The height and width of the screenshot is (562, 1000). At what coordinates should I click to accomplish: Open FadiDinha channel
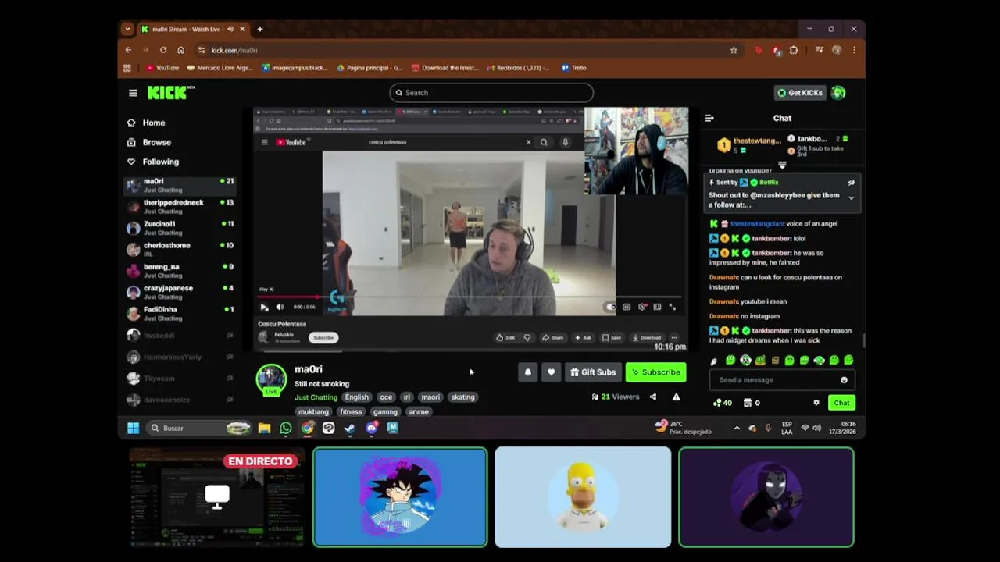[180, 313]
